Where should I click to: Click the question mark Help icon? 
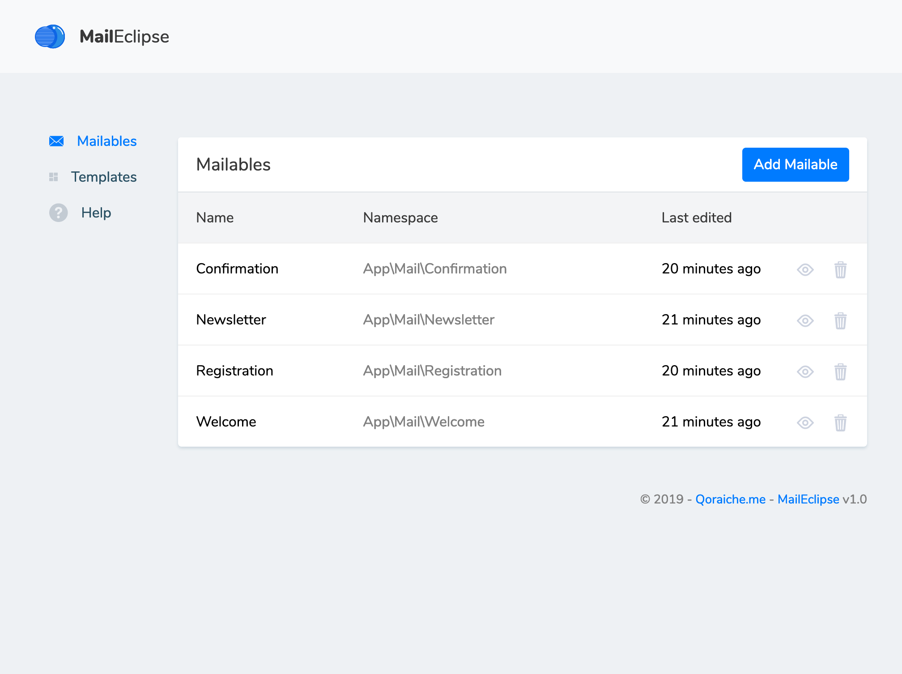(x=59, y=213)
